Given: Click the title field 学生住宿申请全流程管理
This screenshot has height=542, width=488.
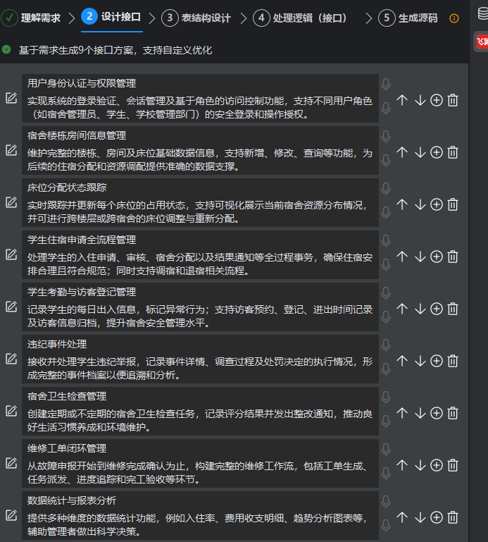Looking at the screenshot, I should pyautogui.click(x=200, y=240).
